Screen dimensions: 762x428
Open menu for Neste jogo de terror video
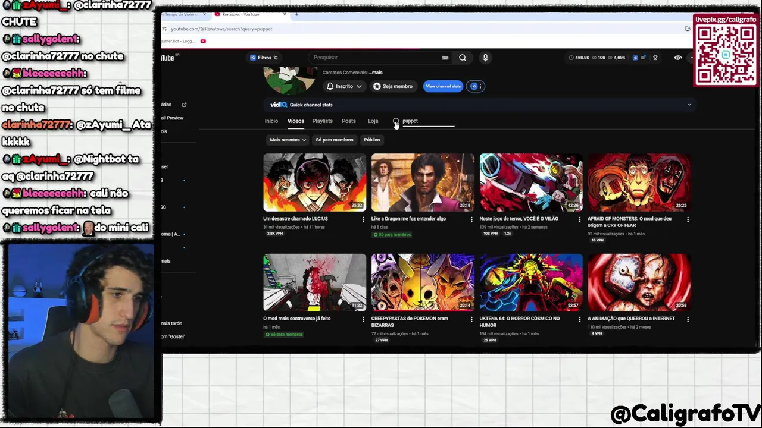tap(580, 219)
